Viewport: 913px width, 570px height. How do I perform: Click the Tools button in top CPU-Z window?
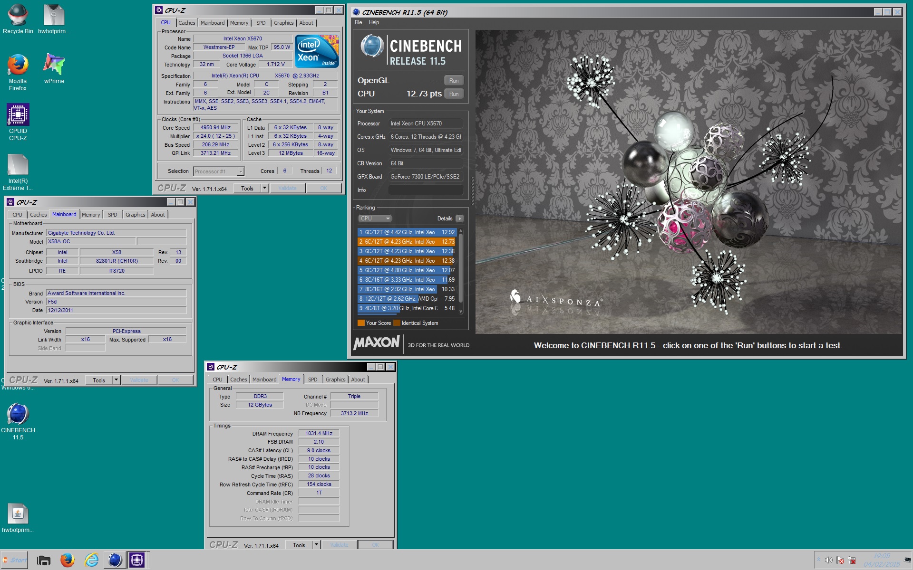(247, 189)
